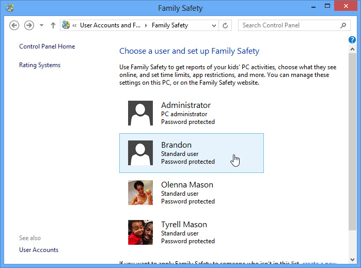Viewport: 361px width, 268px height.
Task: Open Control Panel Home link
Action: coord(47,46)
